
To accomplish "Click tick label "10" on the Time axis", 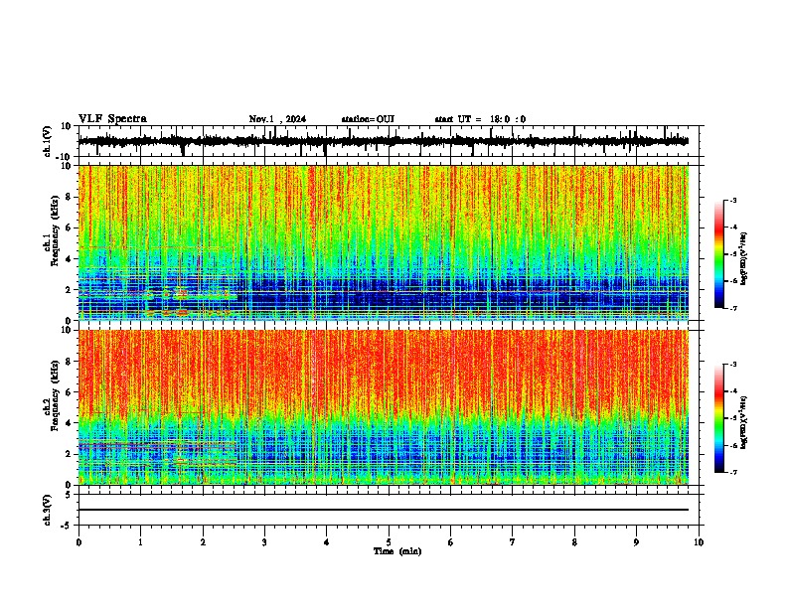I will pyautogui.click(x=699, y=542).
